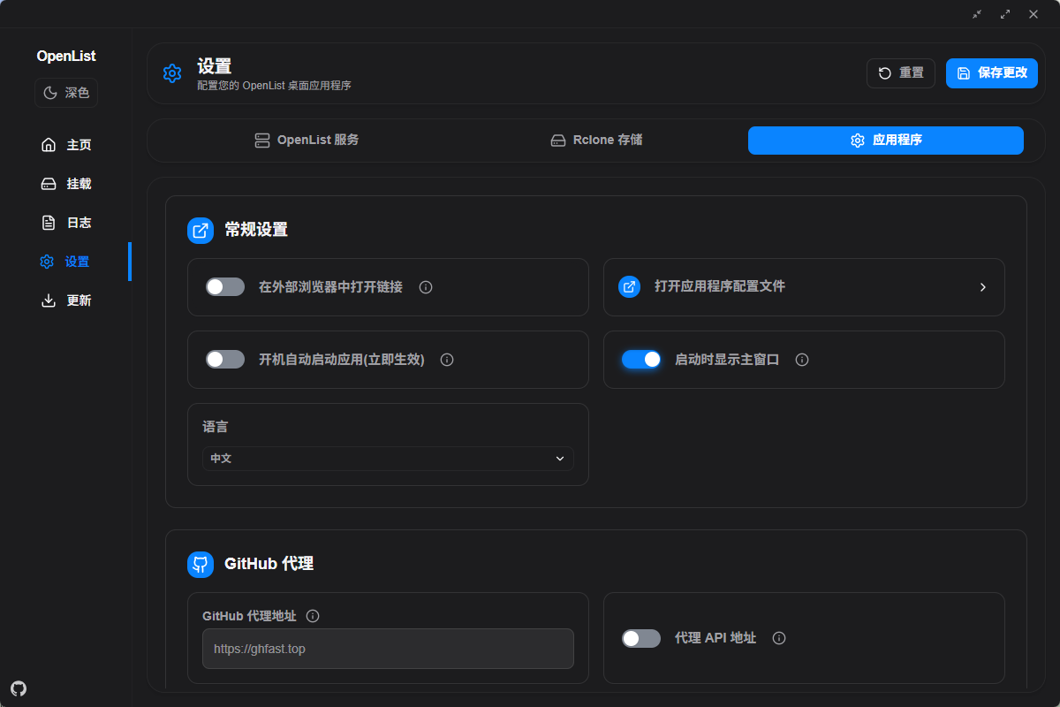Click the 重置 button

[x=900, y=73]
